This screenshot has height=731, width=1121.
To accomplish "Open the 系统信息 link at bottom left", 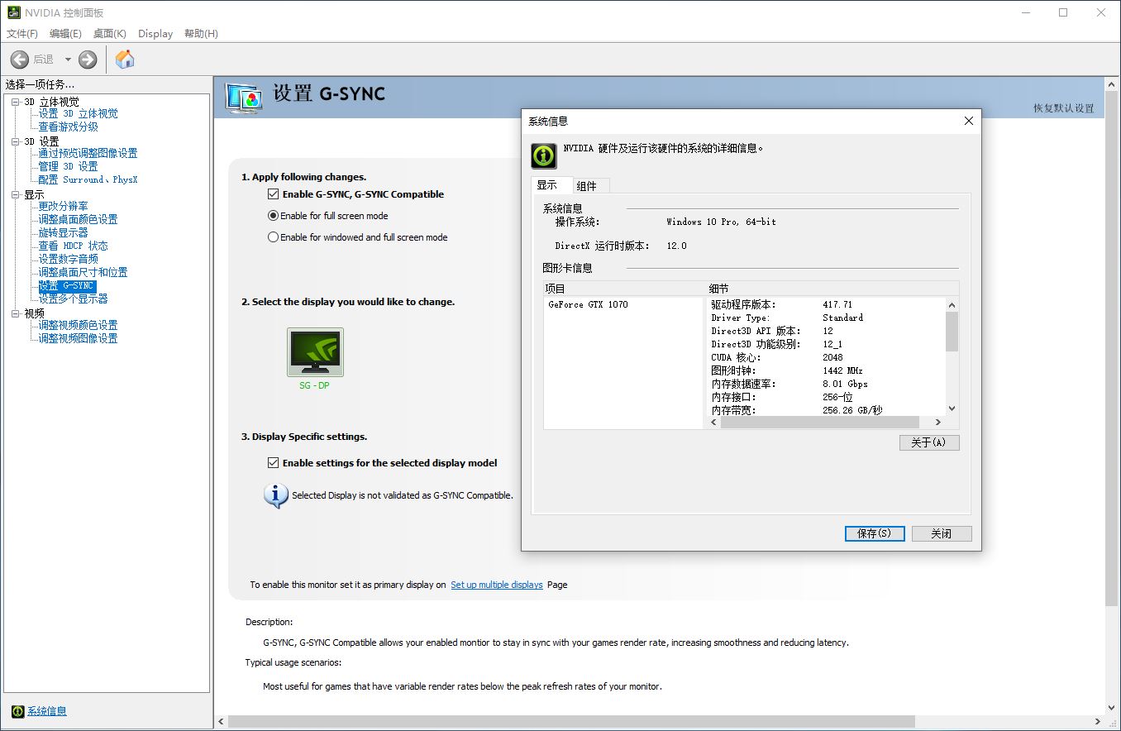I will pyautogui.click(x=47, y=711).
